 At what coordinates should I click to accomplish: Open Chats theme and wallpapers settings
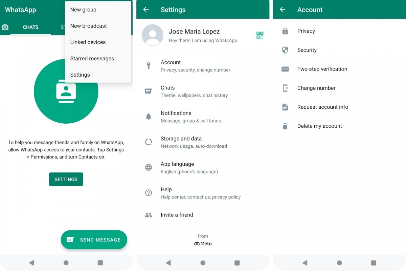click(203, 91)
